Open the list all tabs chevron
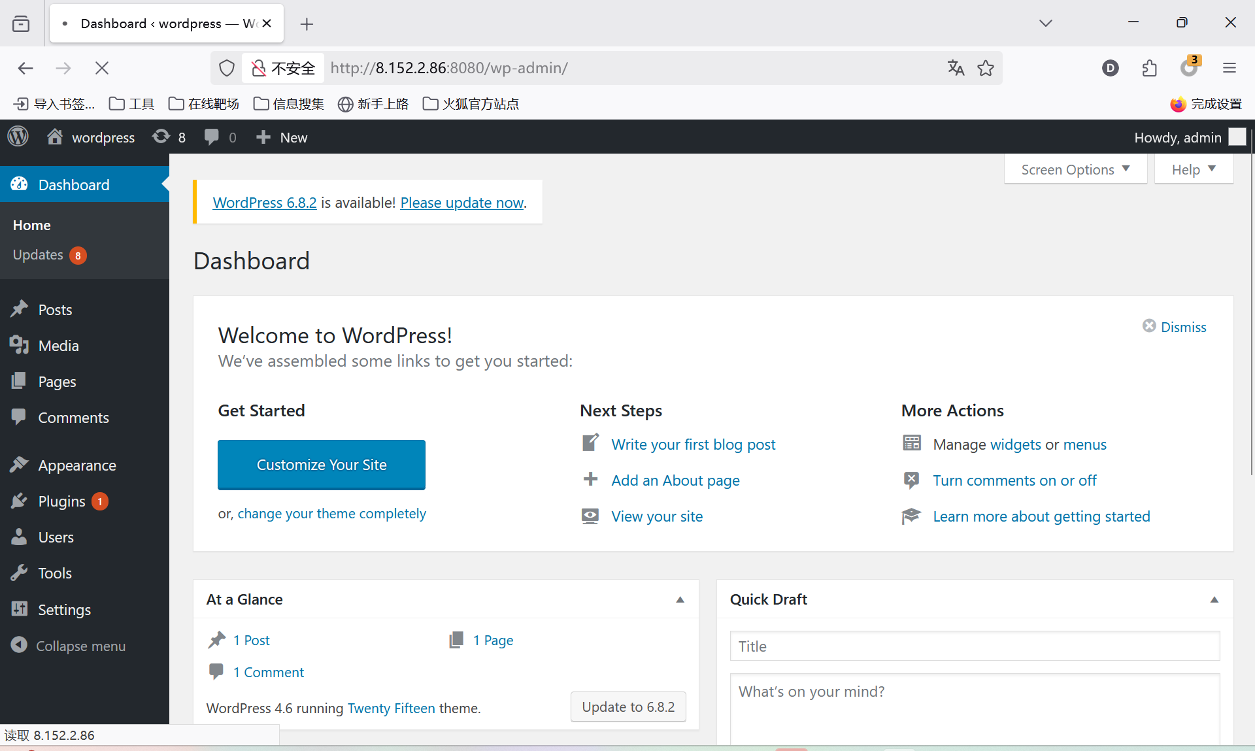Image resolution: width=1255 pixels, height=751 pixels. (1046, 23)
